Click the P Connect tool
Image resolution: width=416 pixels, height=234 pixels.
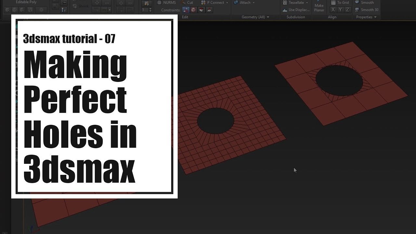[213, 3]
